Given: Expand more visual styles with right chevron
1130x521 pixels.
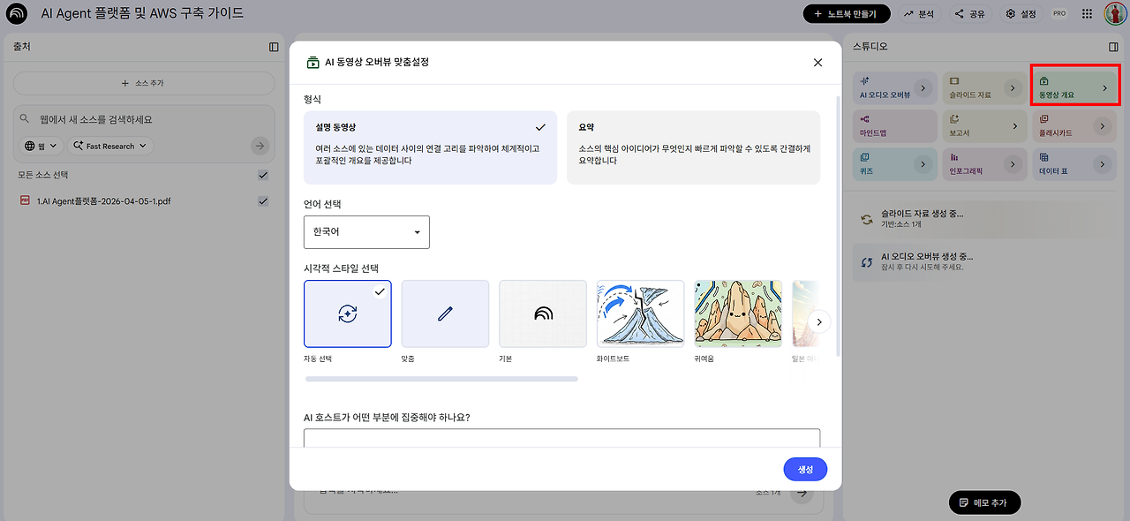Looking at the screenshot, I should 818,321.
